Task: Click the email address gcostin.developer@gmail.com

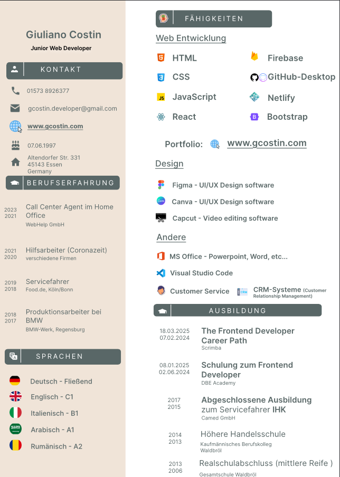Action: [72, 109]
